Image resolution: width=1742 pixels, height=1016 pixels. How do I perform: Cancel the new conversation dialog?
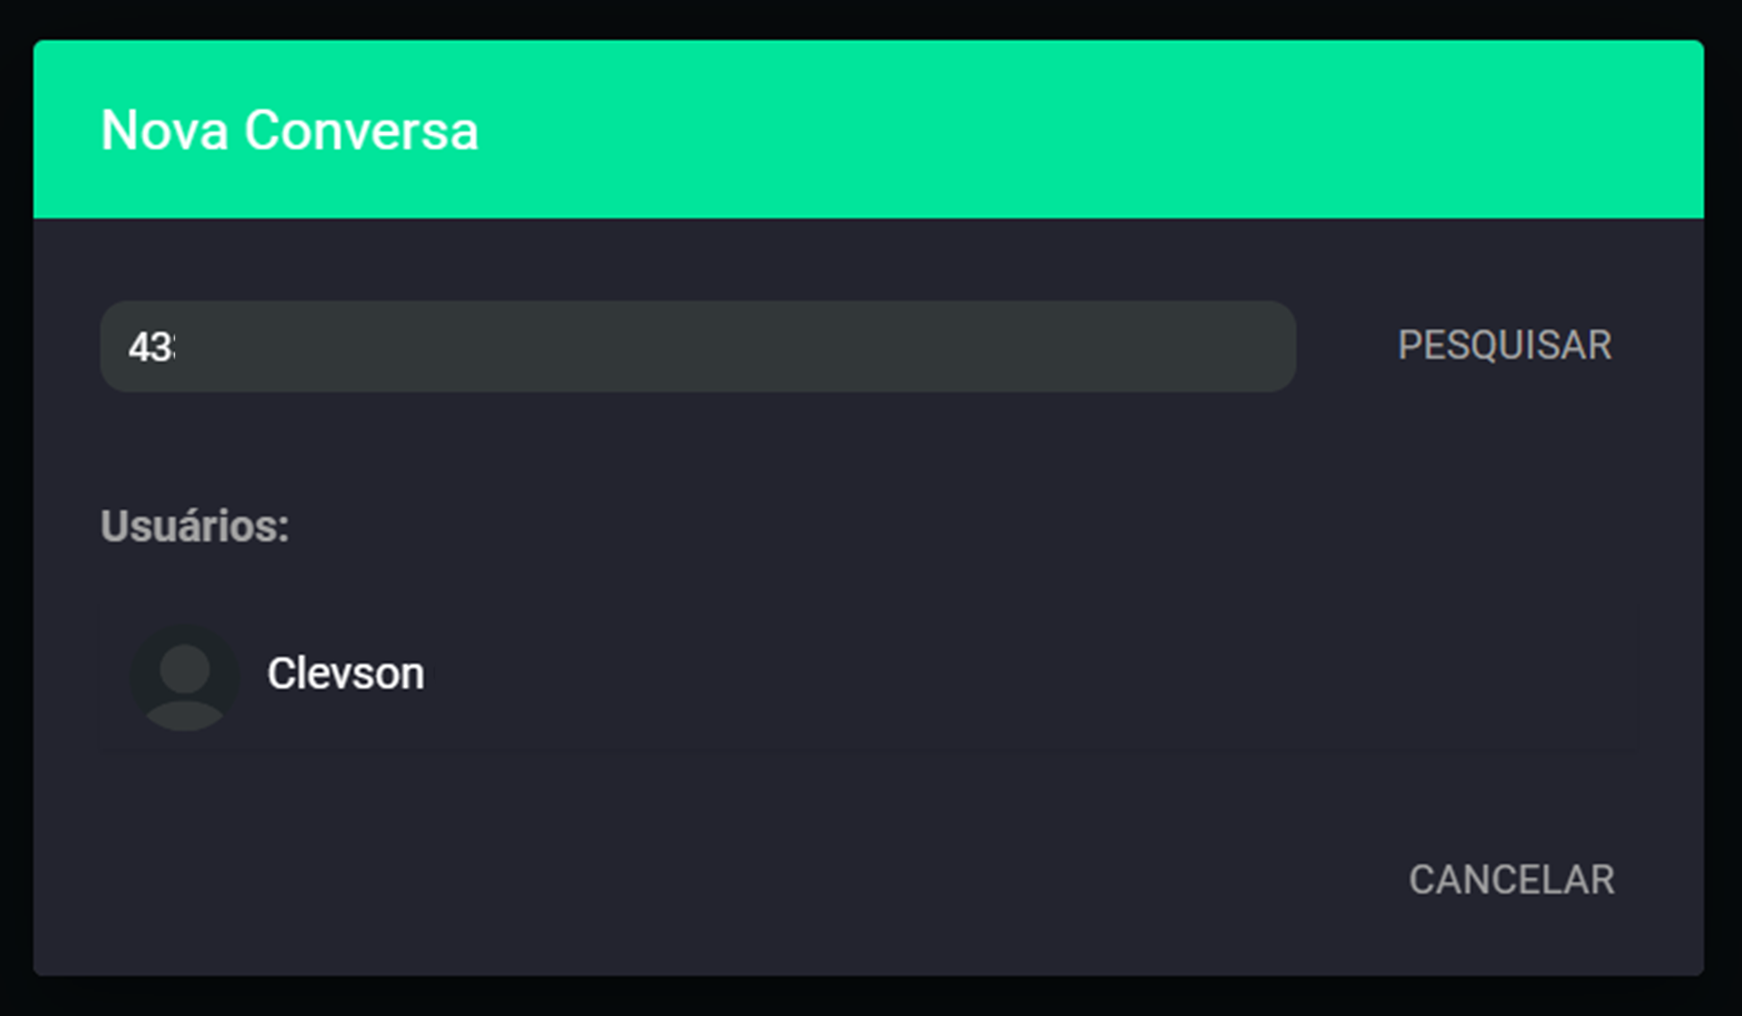pos(1511,880)
